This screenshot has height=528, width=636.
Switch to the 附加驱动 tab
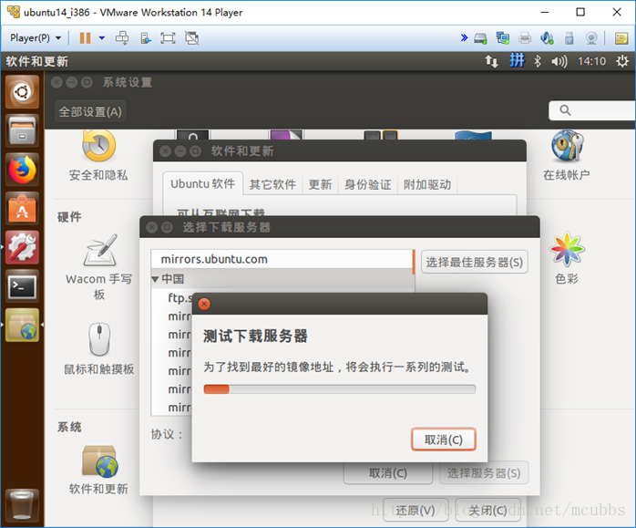tap(427, 184)
